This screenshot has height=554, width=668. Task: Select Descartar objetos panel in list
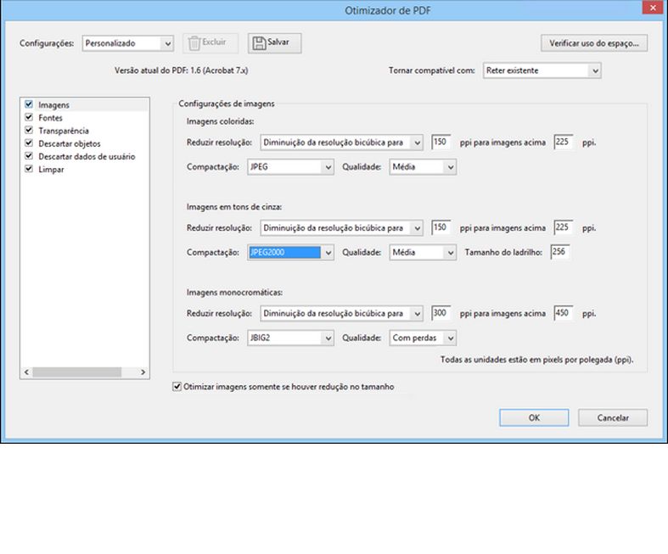tap(70, 144)
